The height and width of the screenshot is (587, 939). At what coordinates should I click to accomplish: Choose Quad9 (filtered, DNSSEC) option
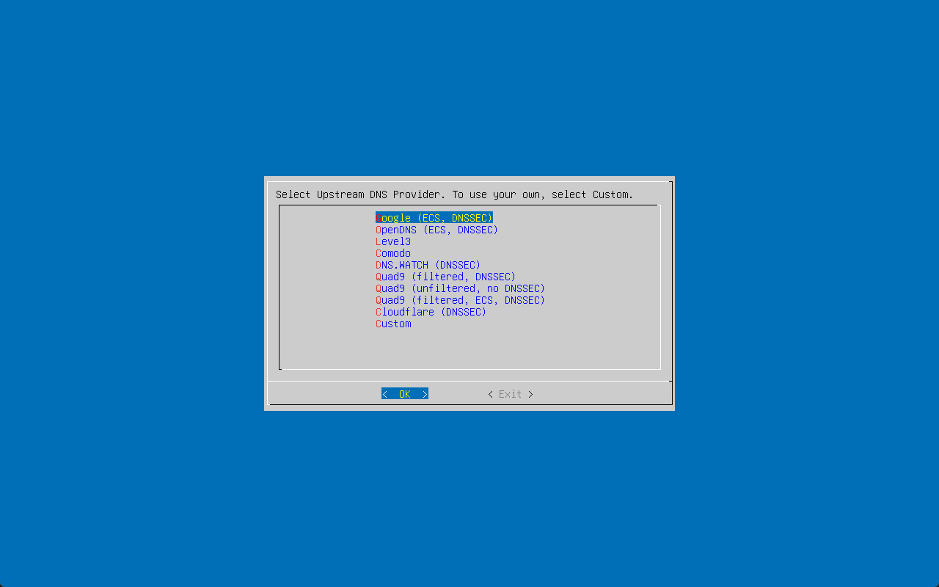(446, 277)
